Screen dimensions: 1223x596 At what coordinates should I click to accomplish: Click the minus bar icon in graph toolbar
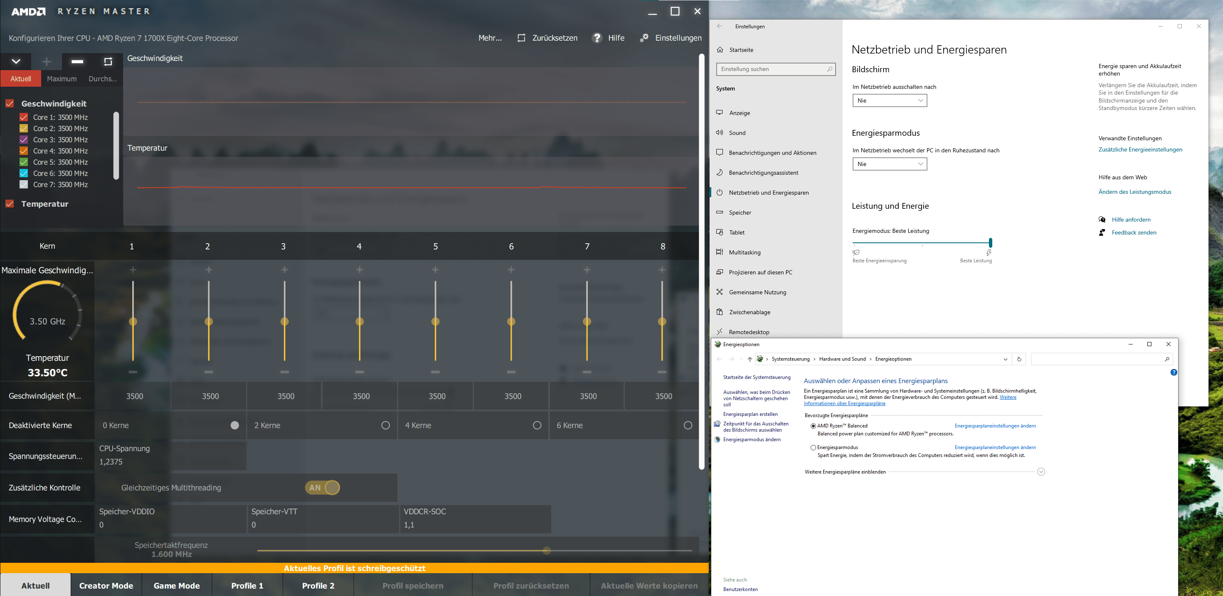tap(77, 61)
